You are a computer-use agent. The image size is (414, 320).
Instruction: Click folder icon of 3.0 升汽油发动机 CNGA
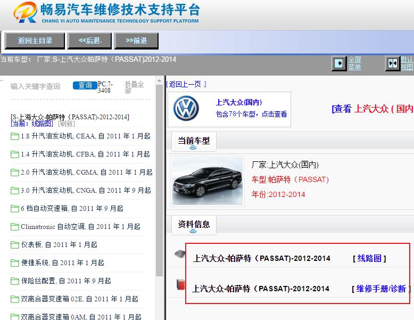click(14, 191)
